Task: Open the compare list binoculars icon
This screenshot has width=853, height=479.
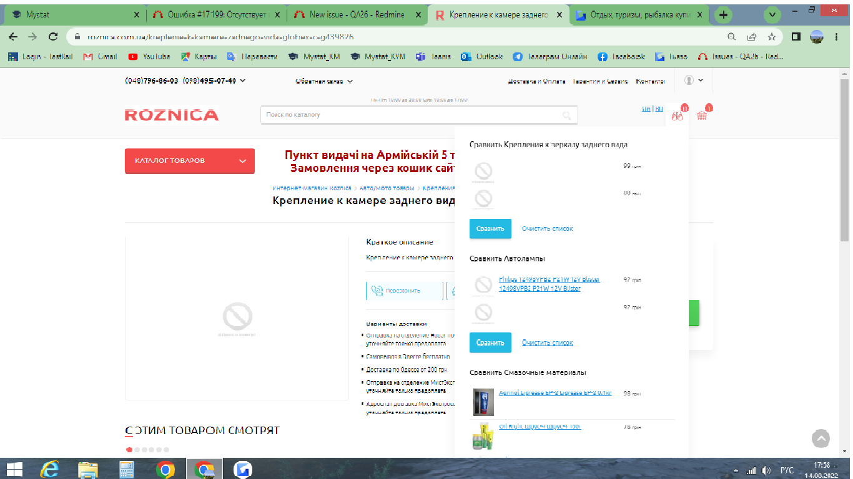Action: click(x=677, y=115)
